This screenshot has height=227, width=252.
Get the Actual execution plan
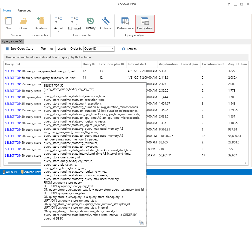(x=58, y=23)
